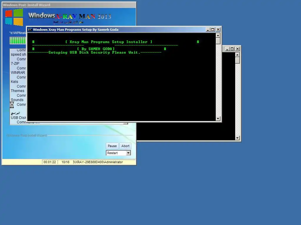This screenshot has height=225, width=301.
Task: Click scrollbar thumb in front console
Action: point(218,41)
